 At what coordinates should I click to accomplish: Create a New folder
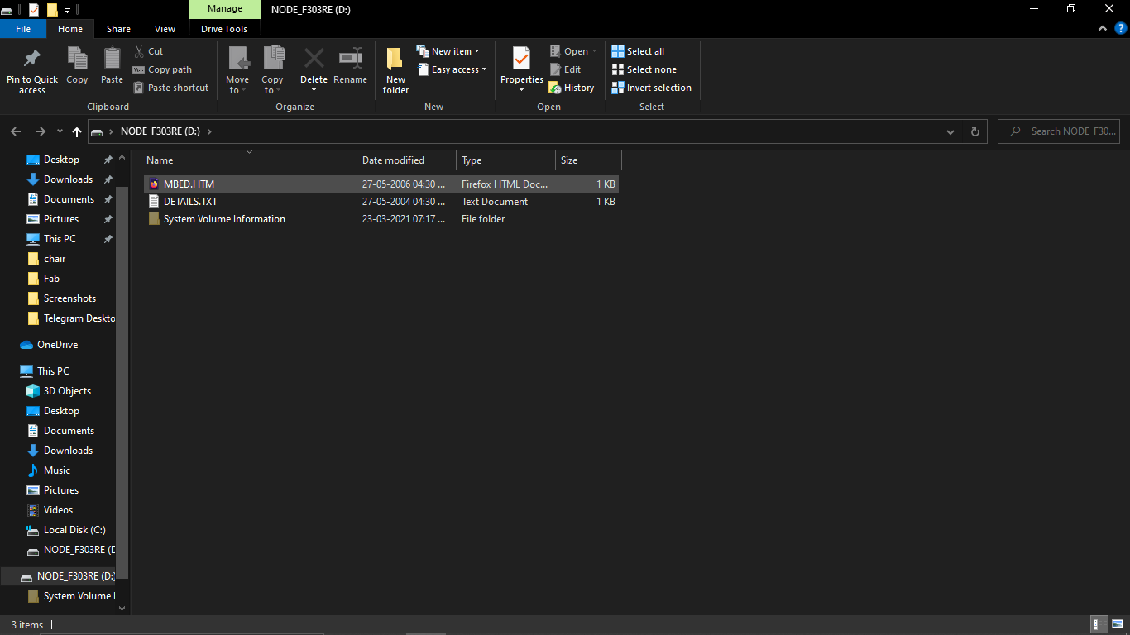395,71
